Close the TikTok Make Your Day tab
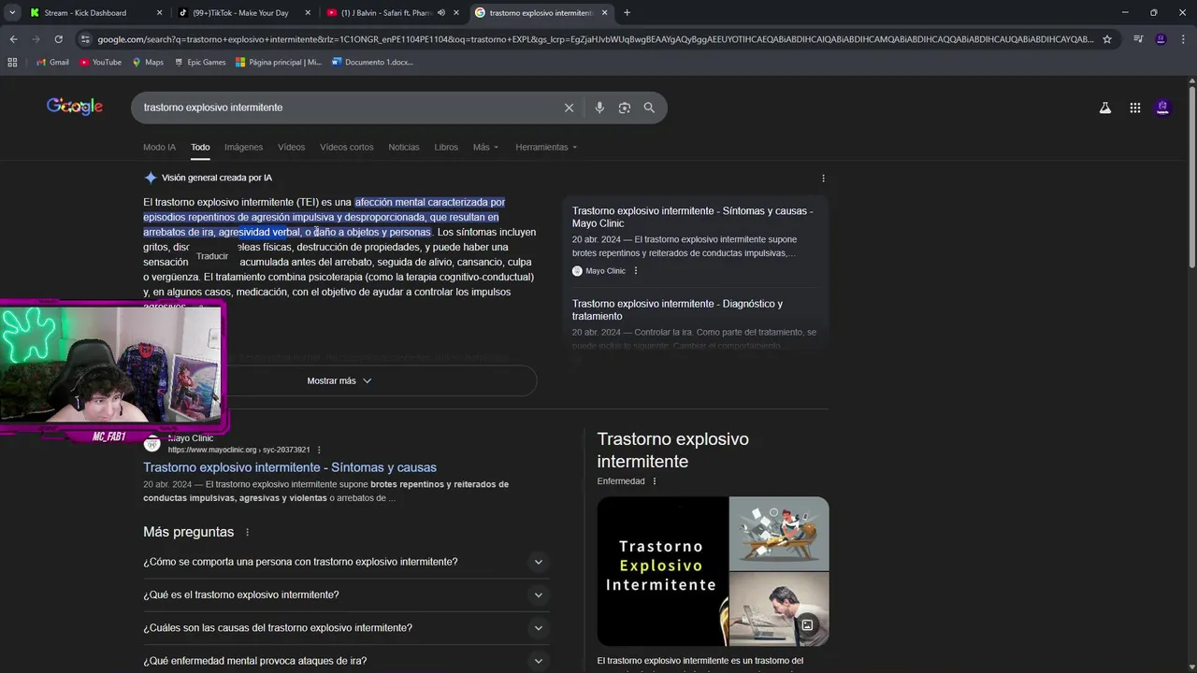1197x673 pixels. click(x=308, y=12)
